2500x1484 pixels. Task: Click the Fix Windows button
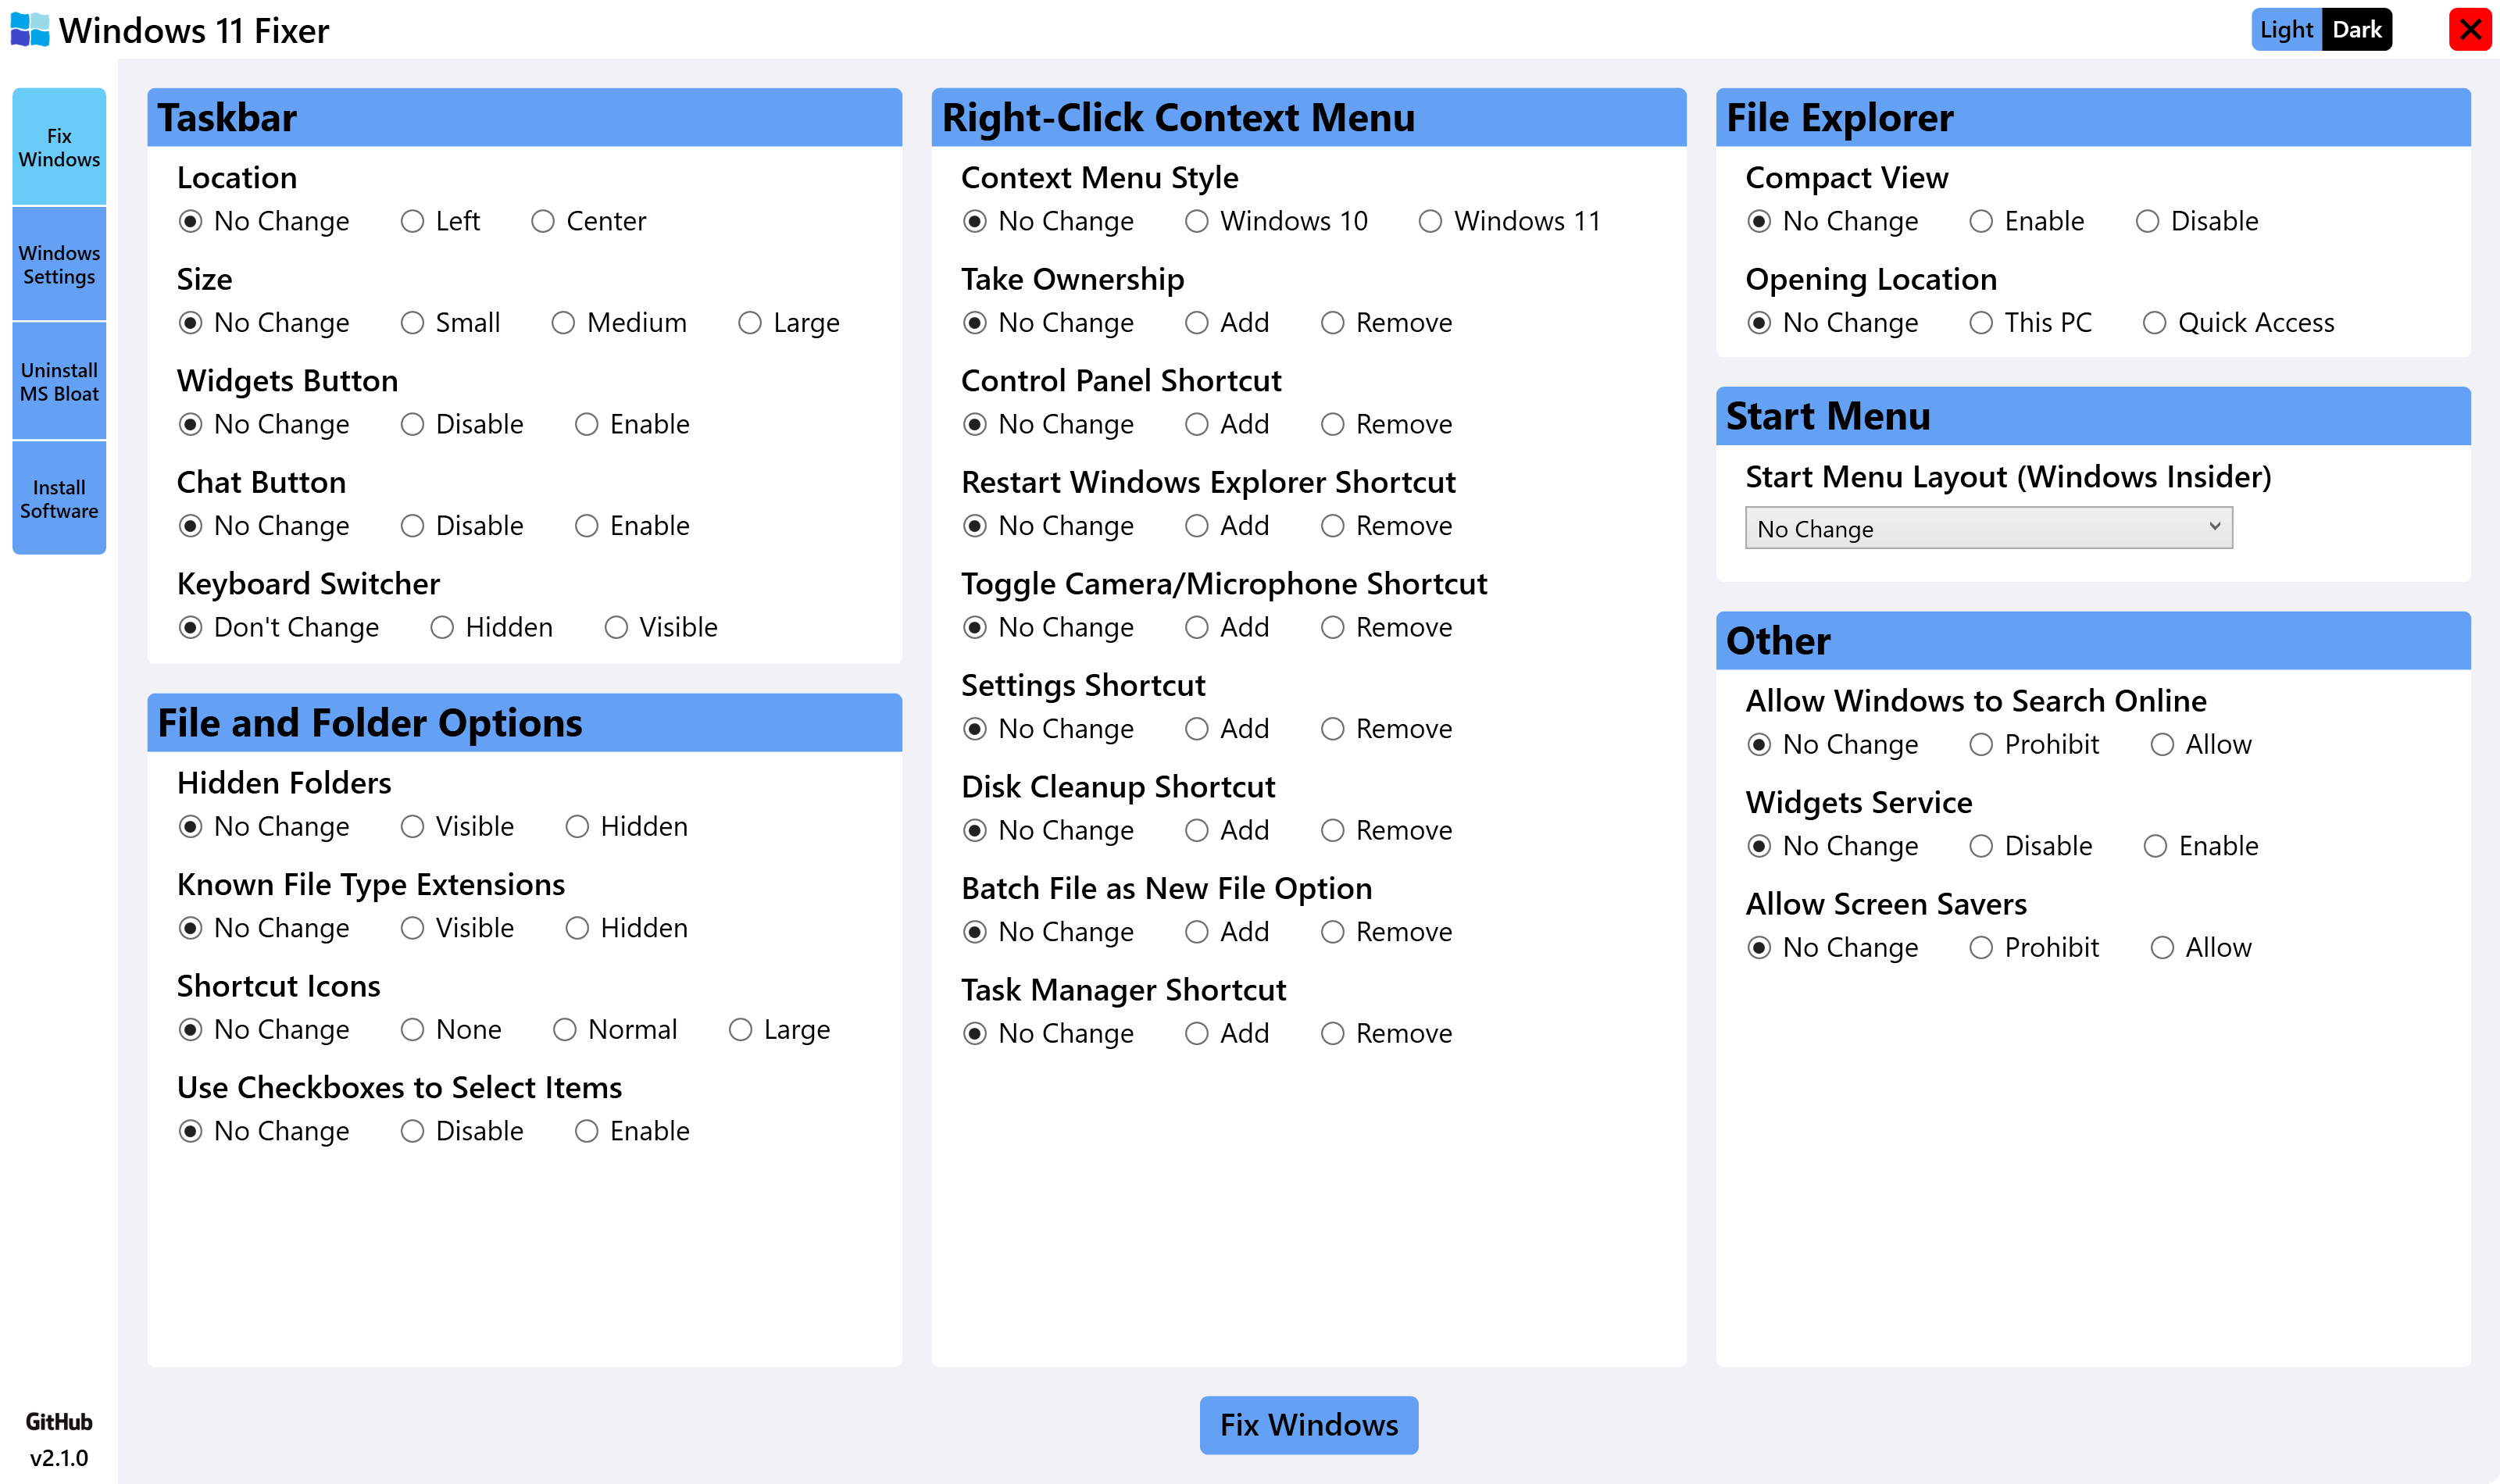tap(1309, 1424)
